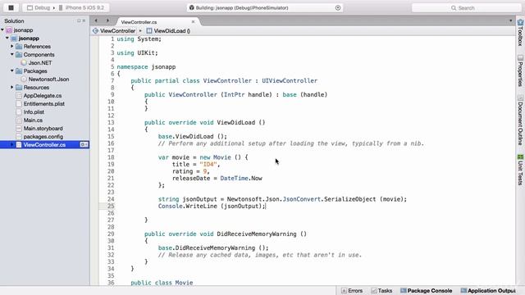Open the Properties side pad
Viewport: 525px width, 295px height.
point(520,71)
